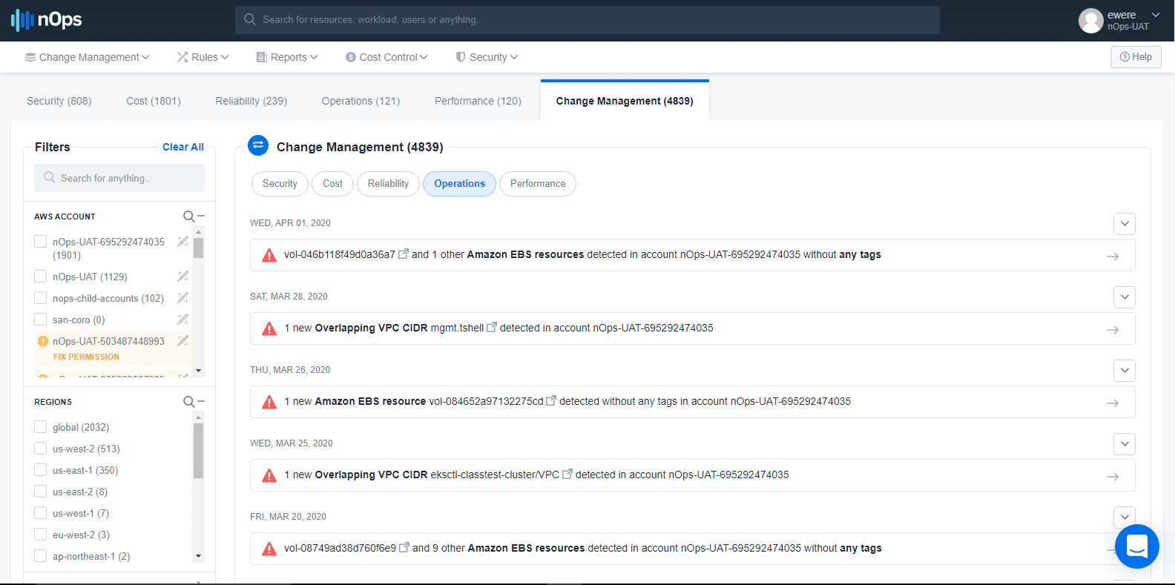The height and width of the screenshot is (585, 1175).
Task: Open the Reports menu
Action: 287,57
